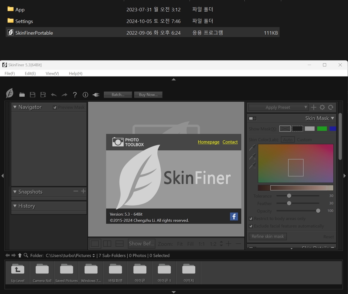Open the File(F) menu
The width and height of the screenshot is (348, 294).
click(x=10, y=74)
